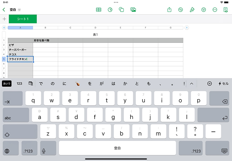
Task: Open the more options ellipsis menu
Action: tap(215, 10)
